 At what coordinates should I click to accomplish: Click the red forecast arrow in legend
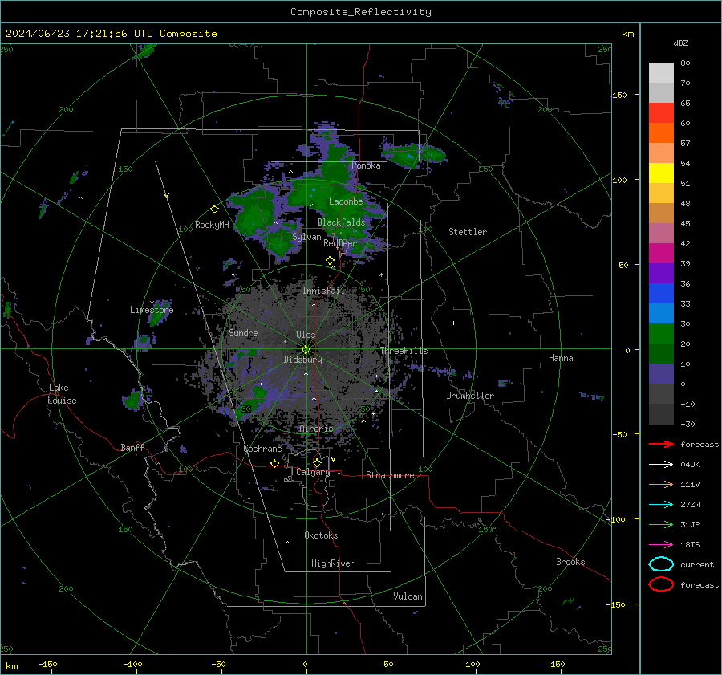point(661,444)
